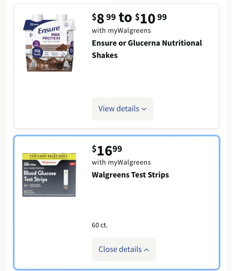Screen dimensions: 236x271
Task: Click the yellow 'For Cash Sales Only' banner
Action: click(49, 156)
